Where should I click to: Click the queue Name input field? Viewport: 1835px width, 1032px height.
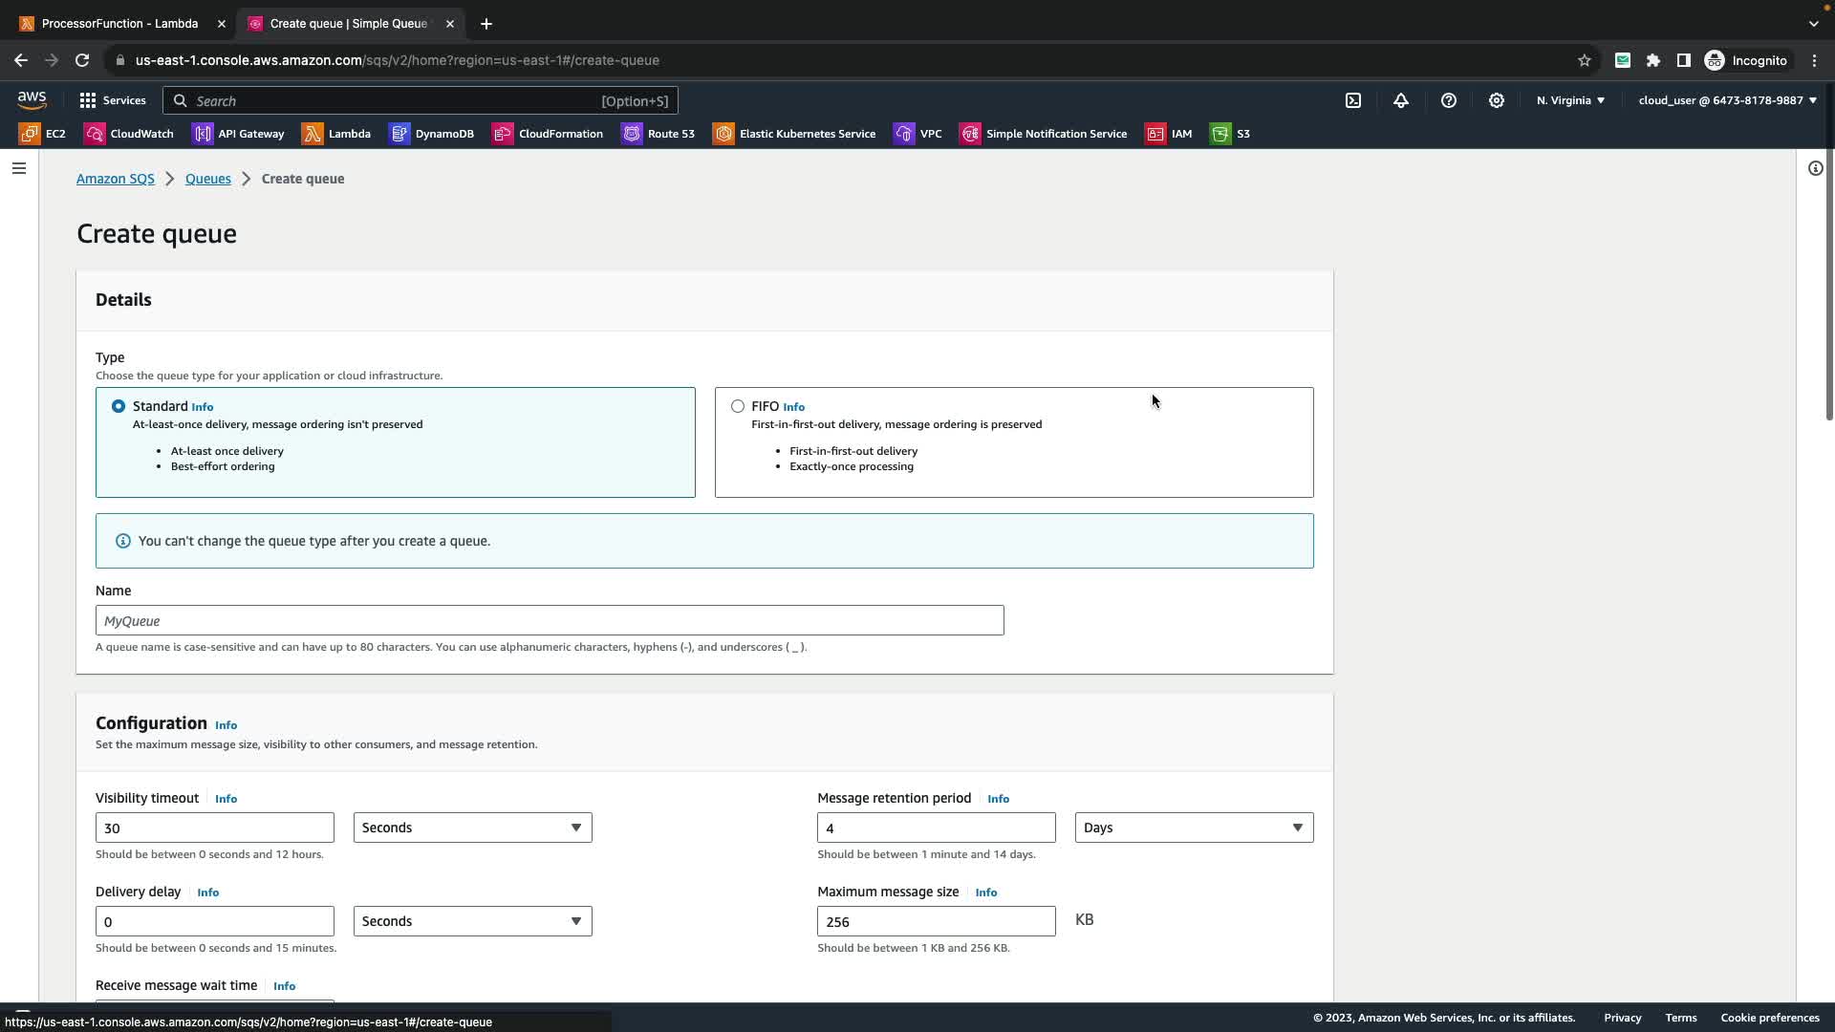coord(550,620)
